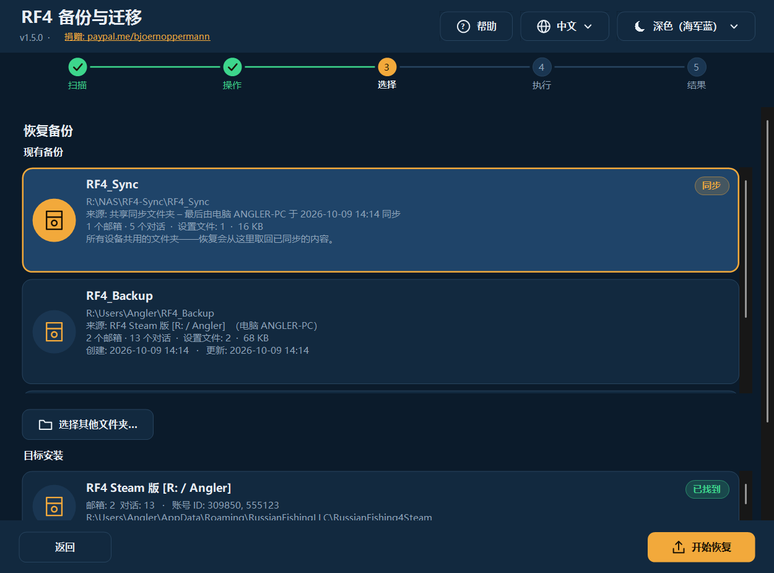Click the folder icon for other folders
This screenshot has width=774, height=573.
click(45, 425)
